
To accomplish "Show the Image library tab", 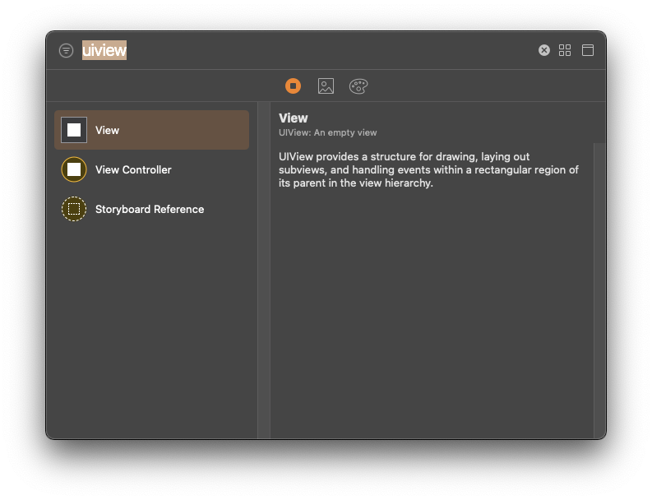I will coord(326,86).
